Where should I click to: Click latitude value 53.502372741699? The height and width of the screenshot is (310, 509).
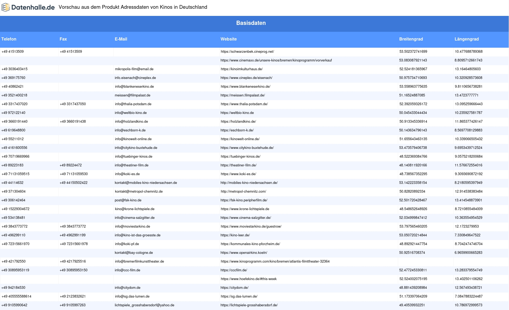[413, 52]
